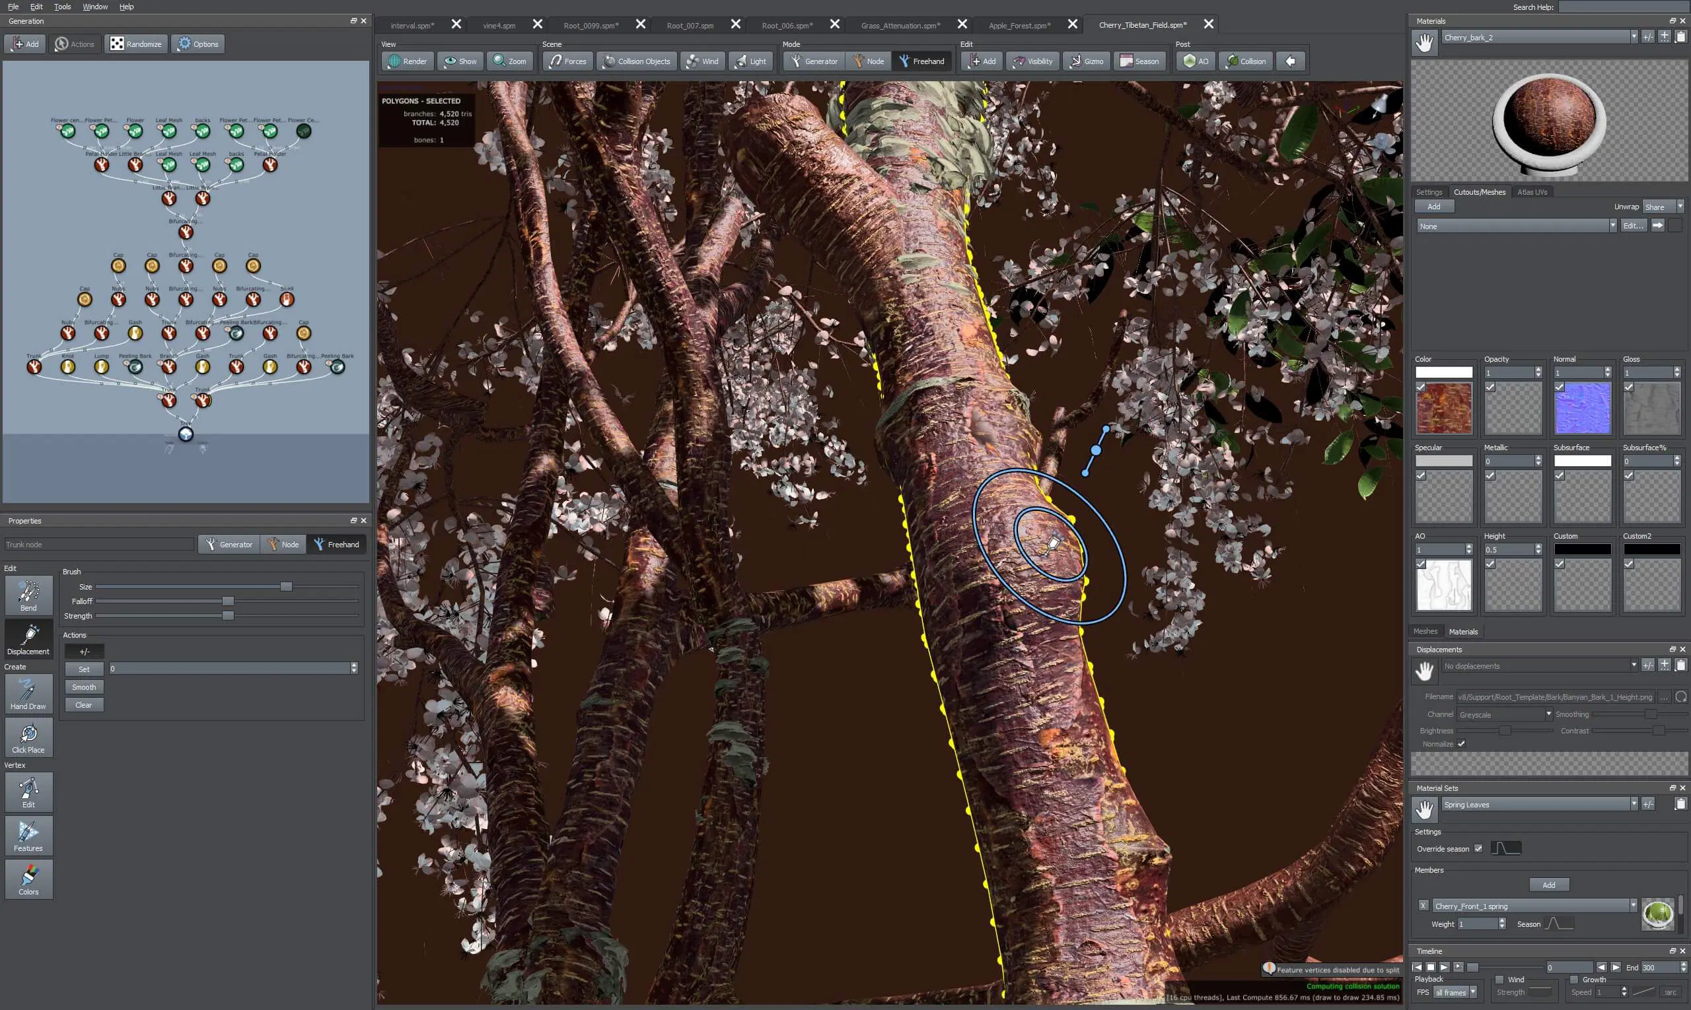Screen dimensions: 1691x1010
Task: Uncheck the Normalize displacement checkbox
Action: (x=1461, y=744)
